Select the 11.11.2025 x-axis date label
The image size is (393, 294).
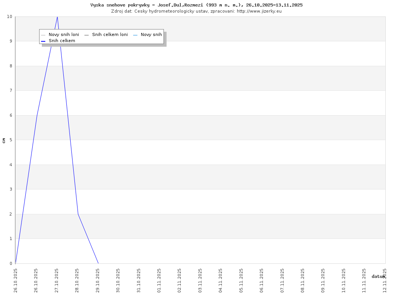[364, 280]
